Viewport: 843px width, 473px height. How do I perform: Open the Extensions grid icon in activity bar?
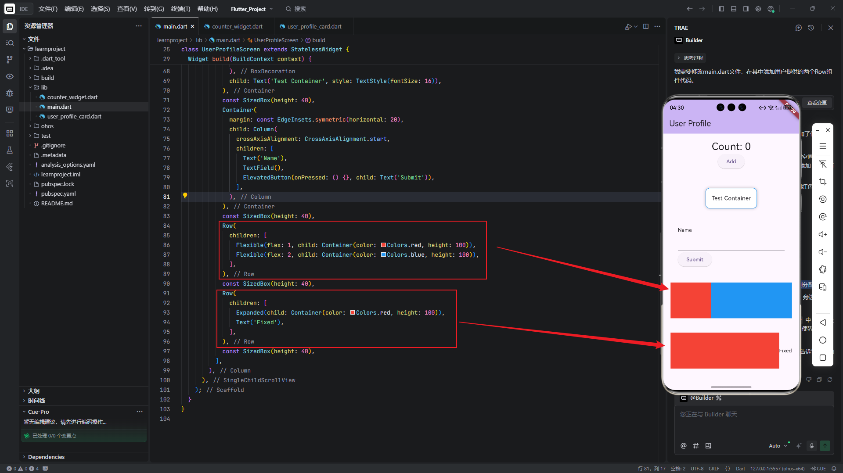click(x=10, y=133)
